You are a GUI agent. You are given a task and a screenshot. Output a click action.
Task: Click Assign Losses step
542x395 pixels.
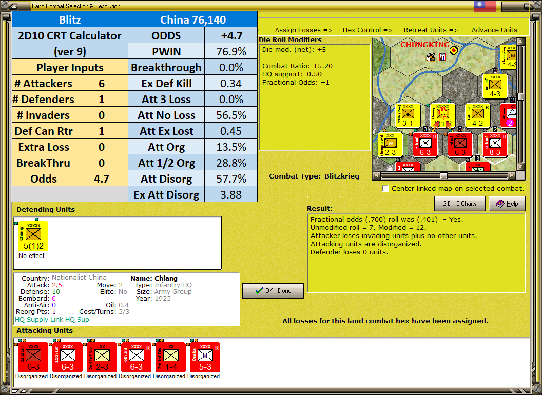pyautogui.click(x=303, y=30)
